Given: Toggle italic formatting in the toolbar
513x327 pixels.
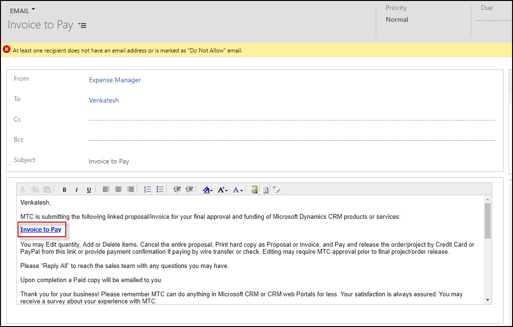Looking at the screenshot, I should [77, 189].
